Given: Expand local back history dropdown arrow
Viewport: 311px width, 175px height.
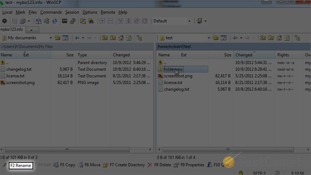Looking at the screenshot, I should point(83,38).
